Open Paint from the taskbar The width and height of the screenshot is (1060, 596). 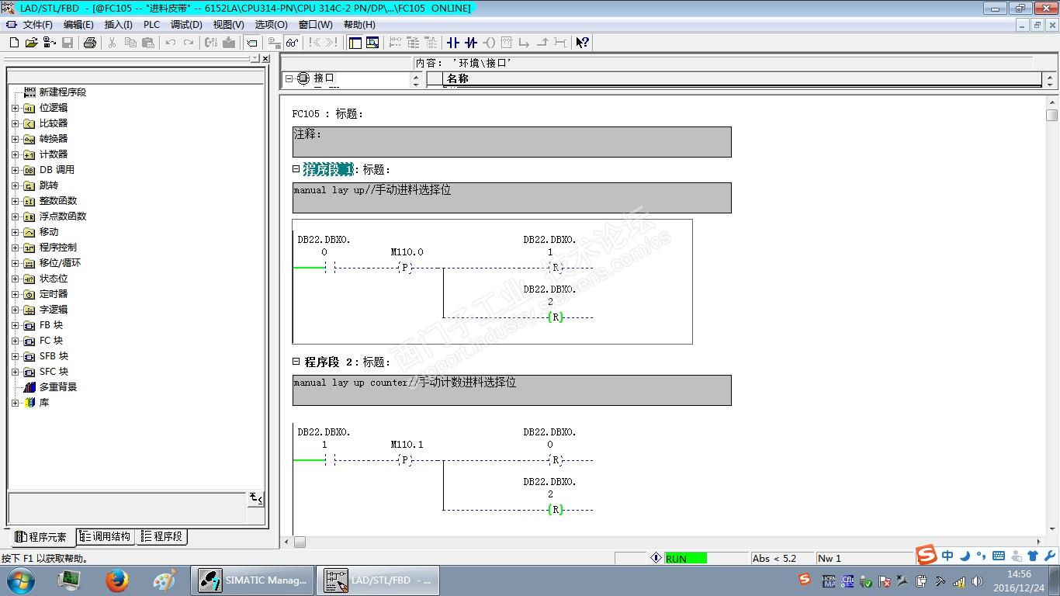[165, 580]
